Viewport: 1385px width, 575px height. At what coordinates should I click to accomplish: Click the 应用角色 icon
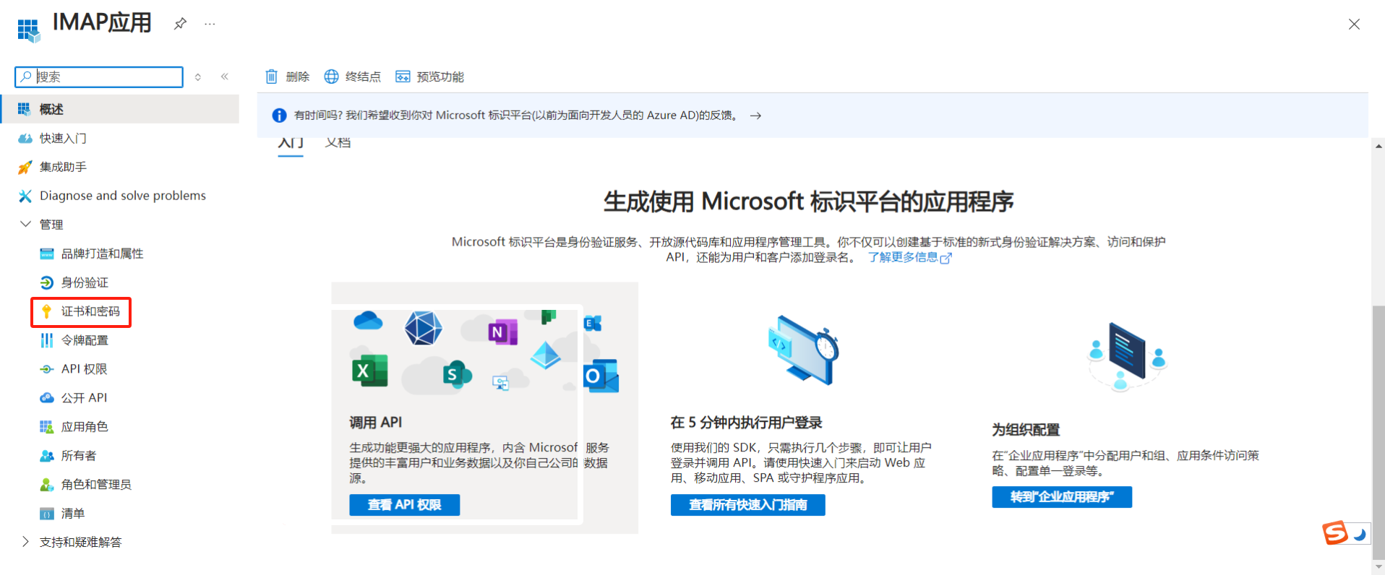click(x=46, y=427)
